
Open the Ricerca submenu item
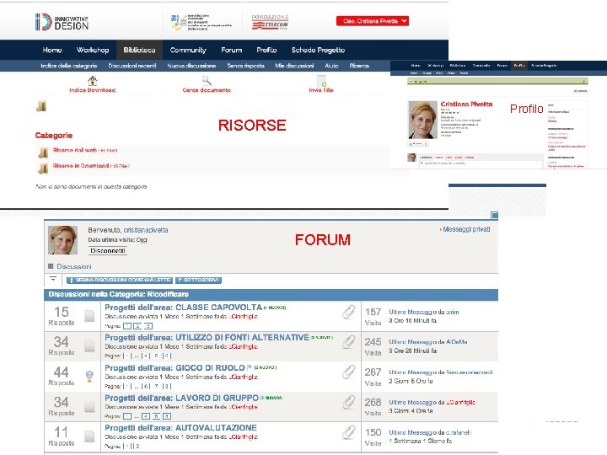[x=359, y=66]
